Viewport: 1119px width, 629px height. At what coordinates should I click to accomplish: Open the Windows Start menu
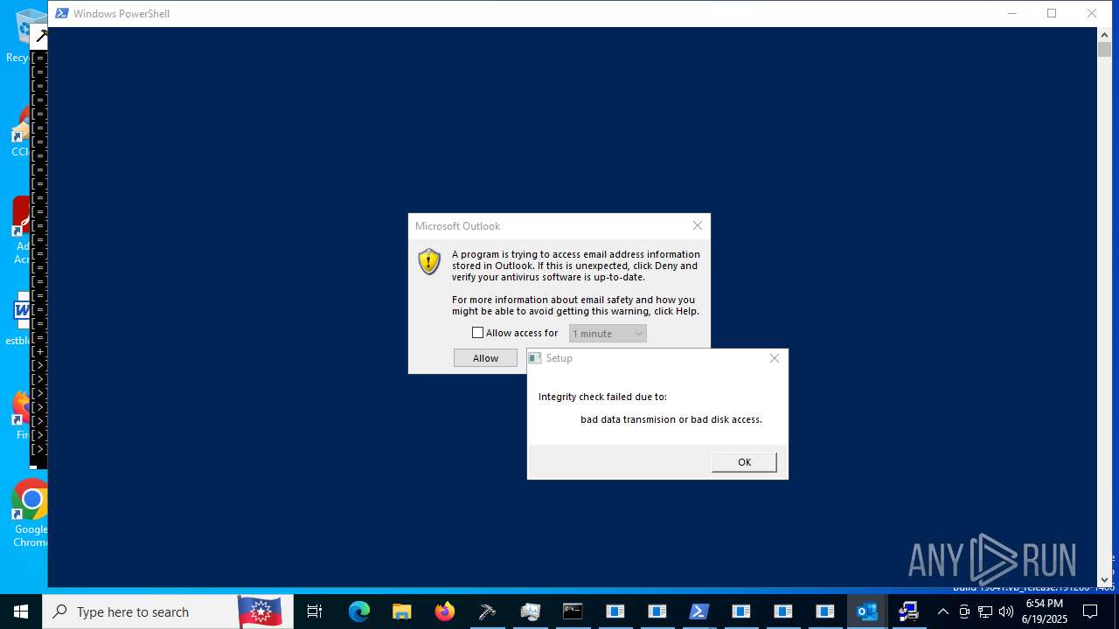tap(21, 612)
